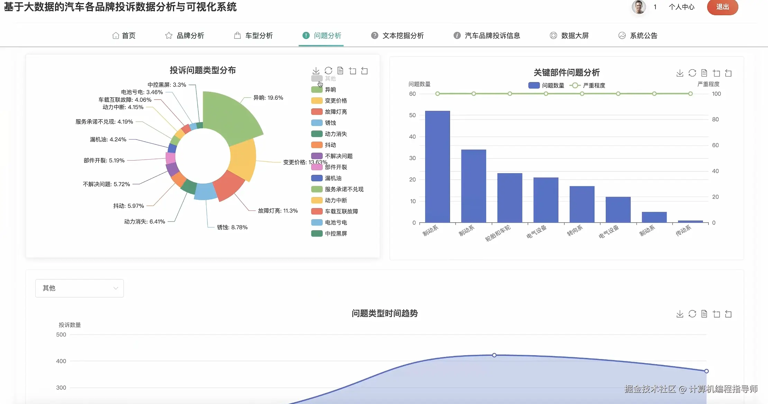
Task: Refresh the complaint type distribution chart
Action: [328, 71]
